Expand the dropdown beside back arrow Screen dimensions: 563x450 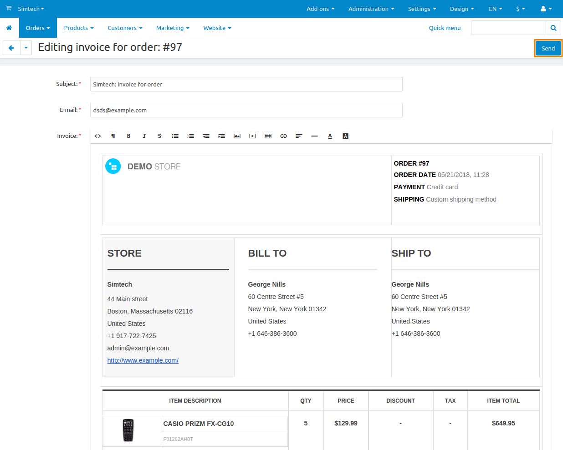[x=26, y=48]
